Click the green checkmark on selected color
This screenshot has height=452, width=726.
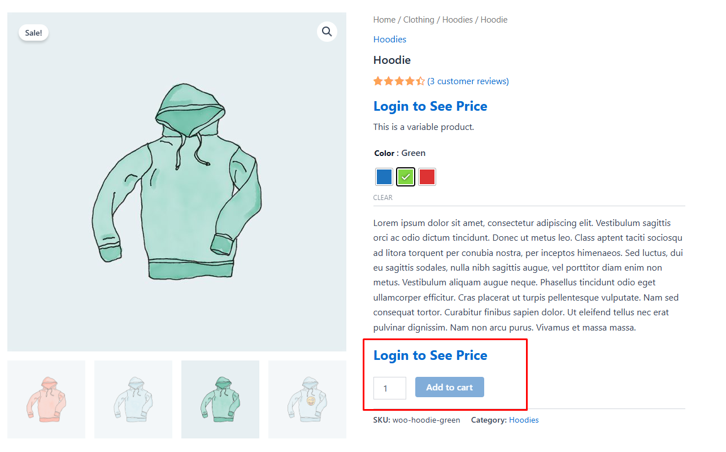tap(405, 176)
